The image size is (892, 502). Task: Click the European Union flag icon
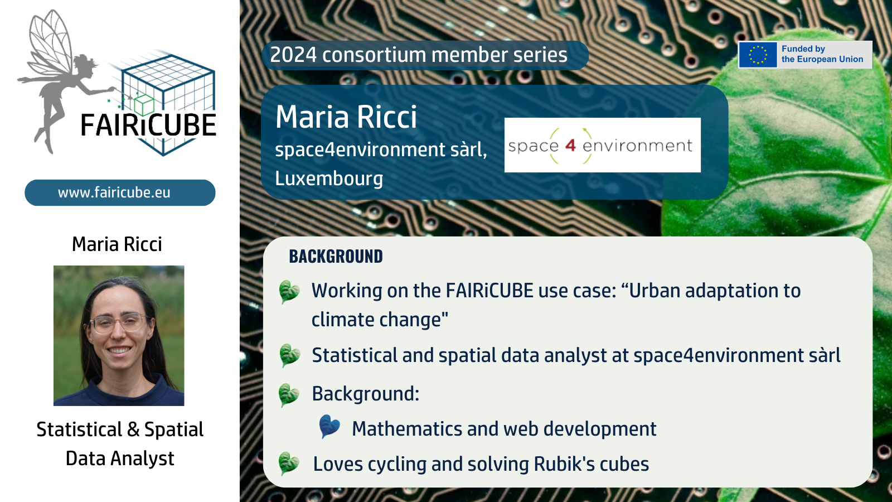758,55
